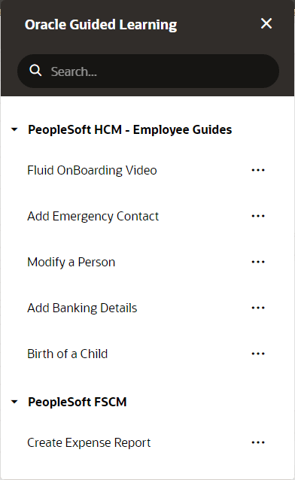Close the Oracle Guided Learning panel
This screenshot has width=295, height=480.
pos(266,23)
